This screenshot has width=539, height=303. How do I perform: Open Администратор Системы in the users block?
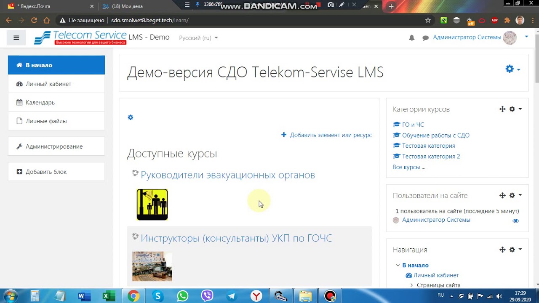[x=436, y=220]
